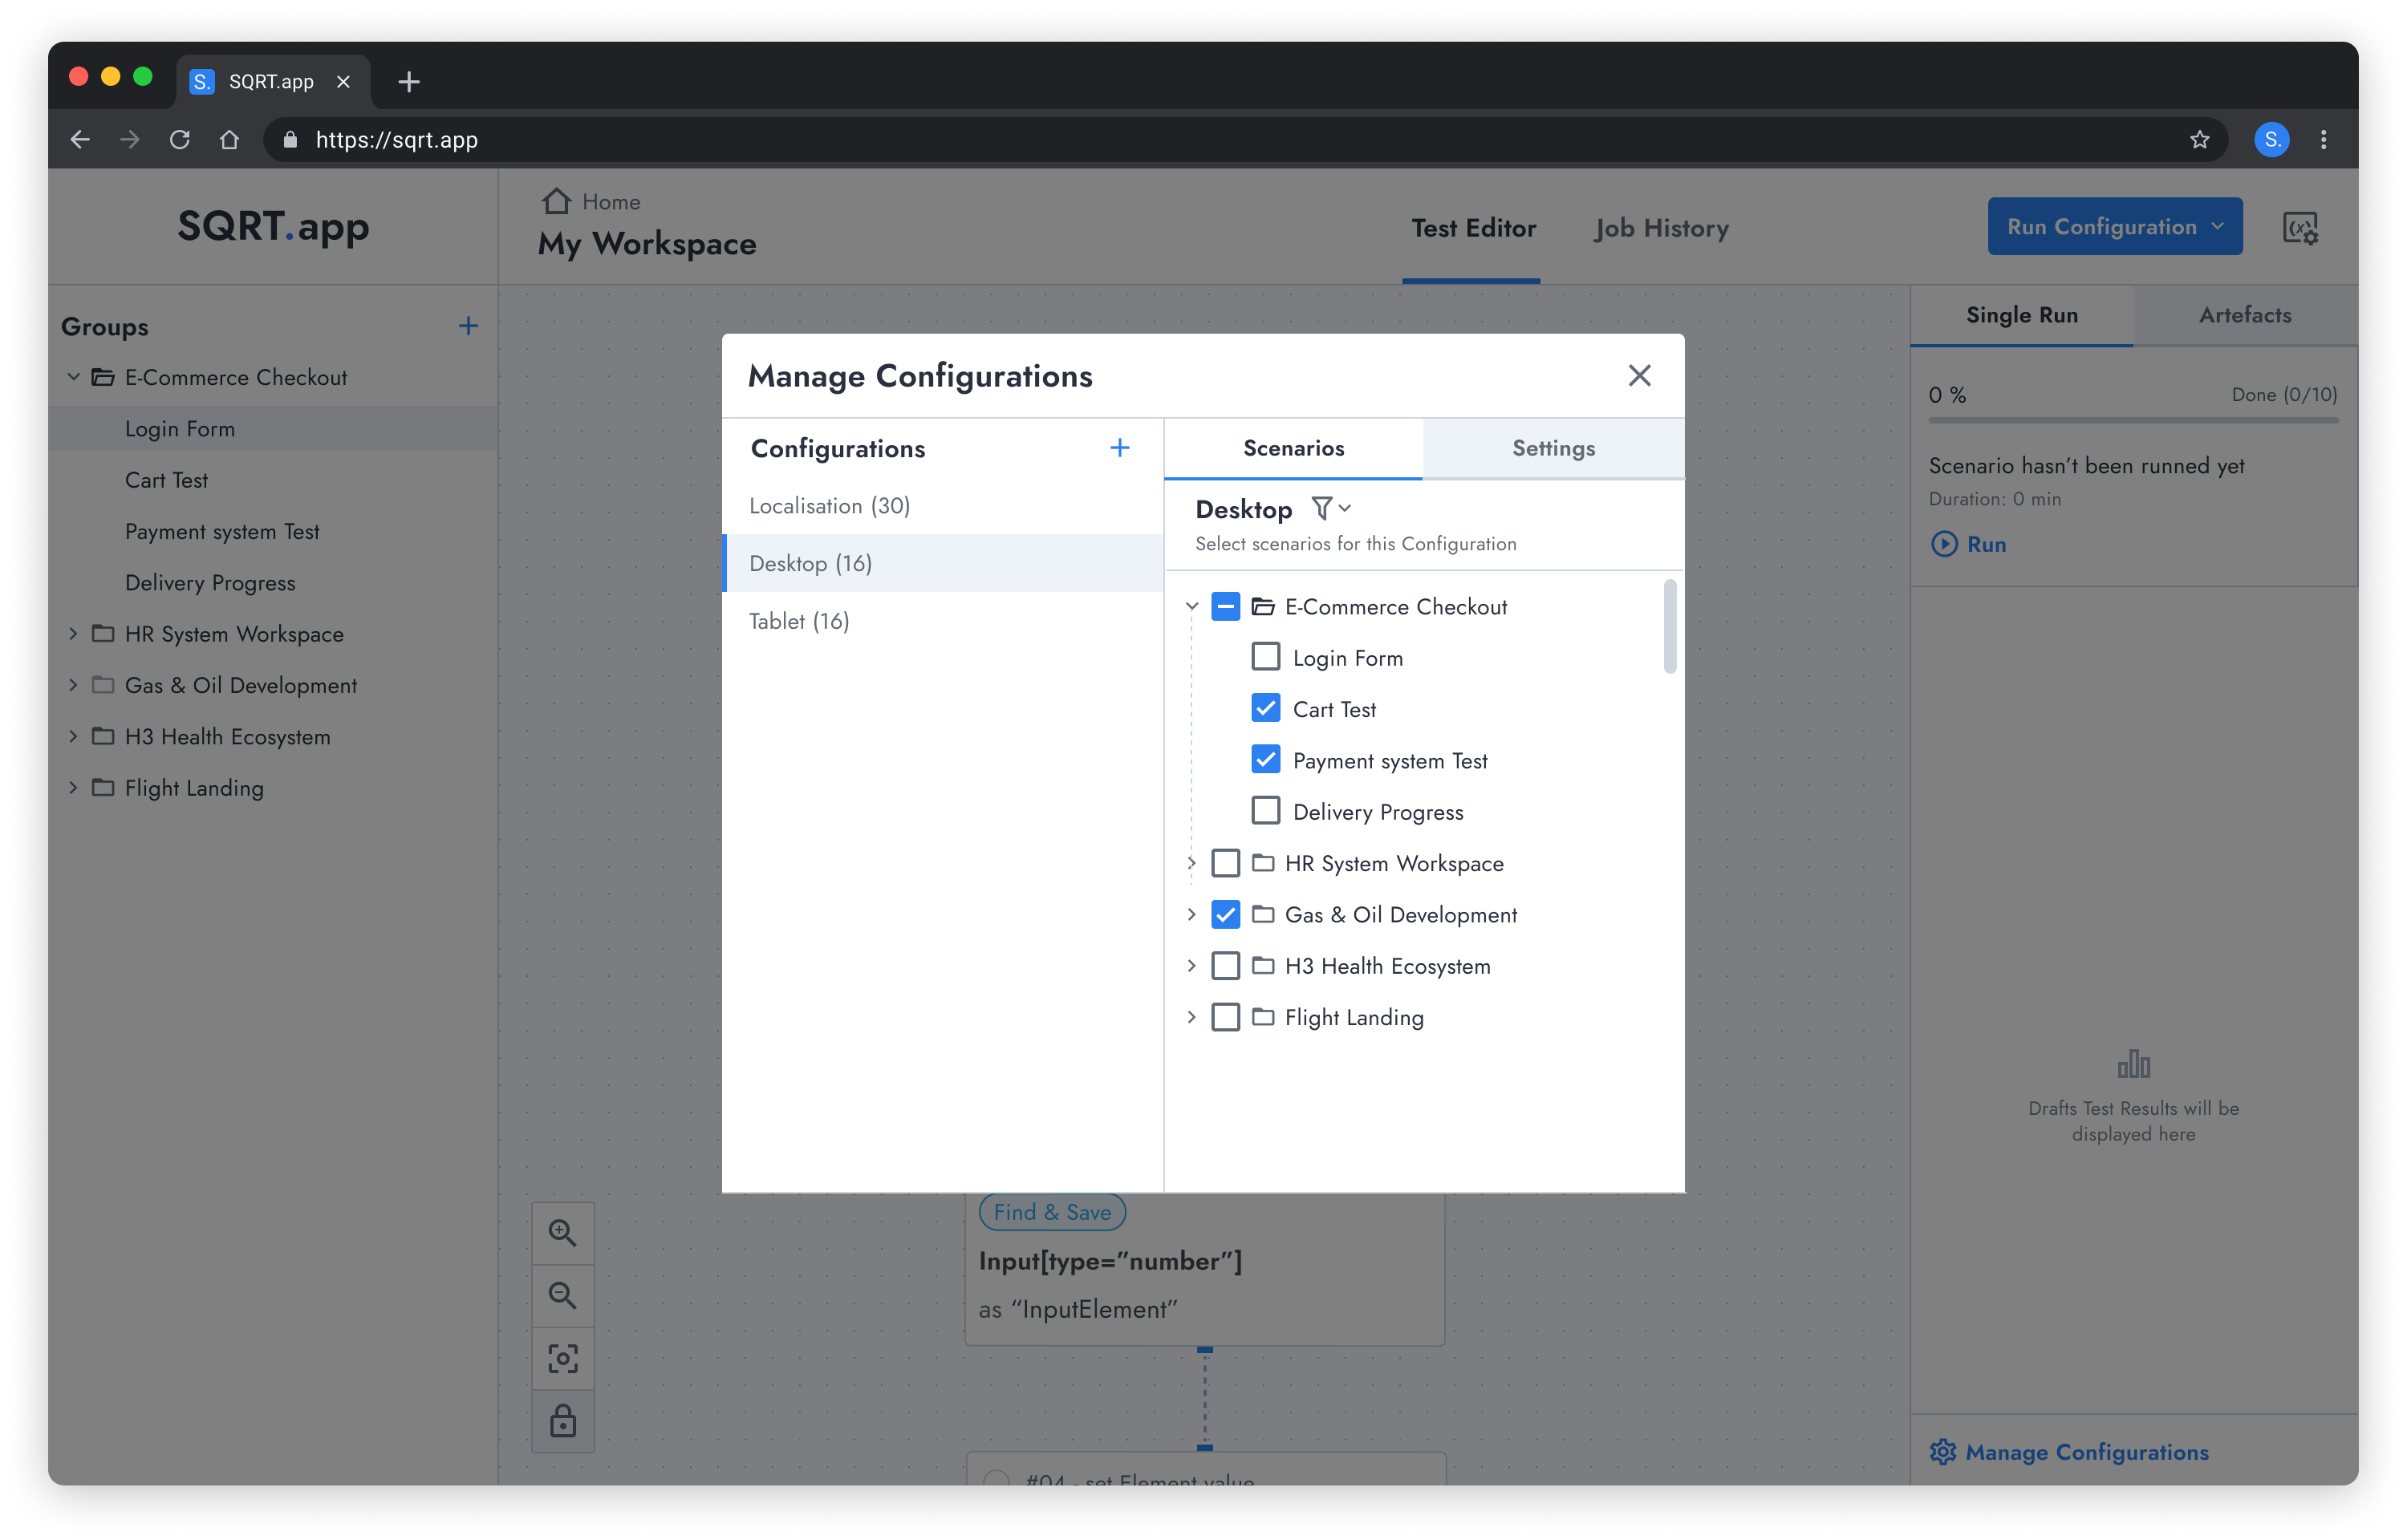Select the Single Run tab
This screenshot has width=2407, height=1540.
coord(2021,315)
